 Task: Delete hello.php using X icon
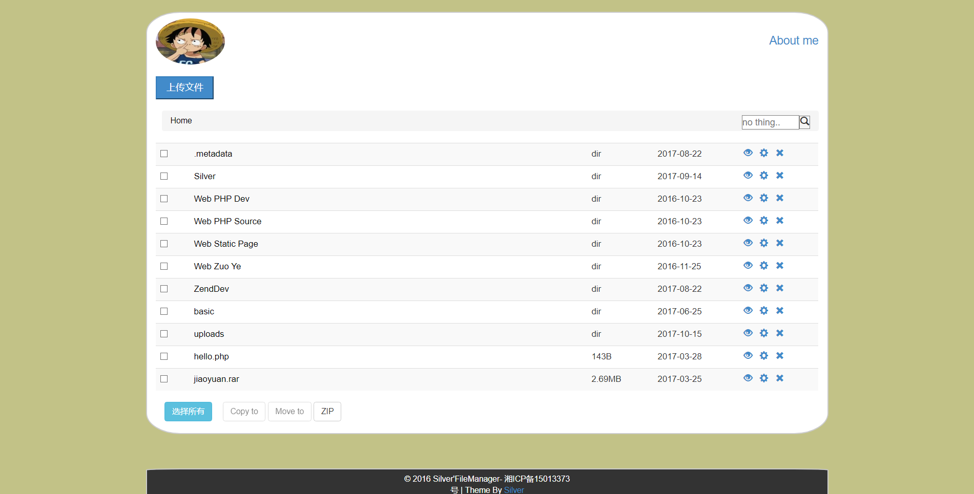click(x=780, y=356)
